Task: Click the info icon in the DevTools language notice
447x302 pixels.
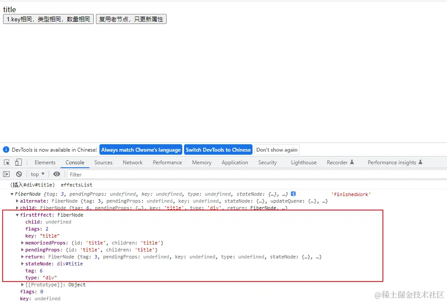Action: 6,149
